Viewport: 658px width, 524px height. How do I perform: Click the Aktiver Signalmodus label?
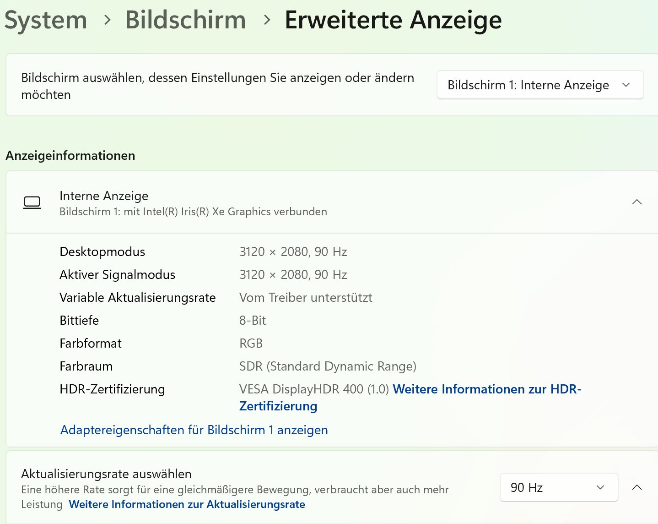click(117, 275)
